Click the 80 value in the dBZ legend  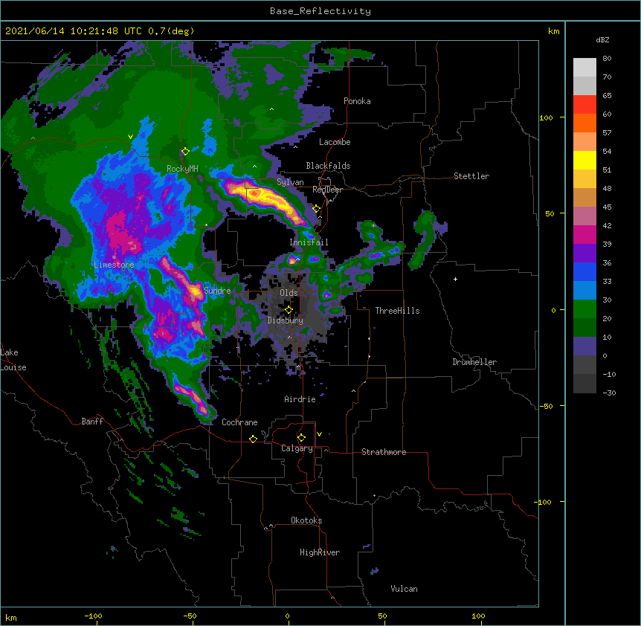pos(607,59)
